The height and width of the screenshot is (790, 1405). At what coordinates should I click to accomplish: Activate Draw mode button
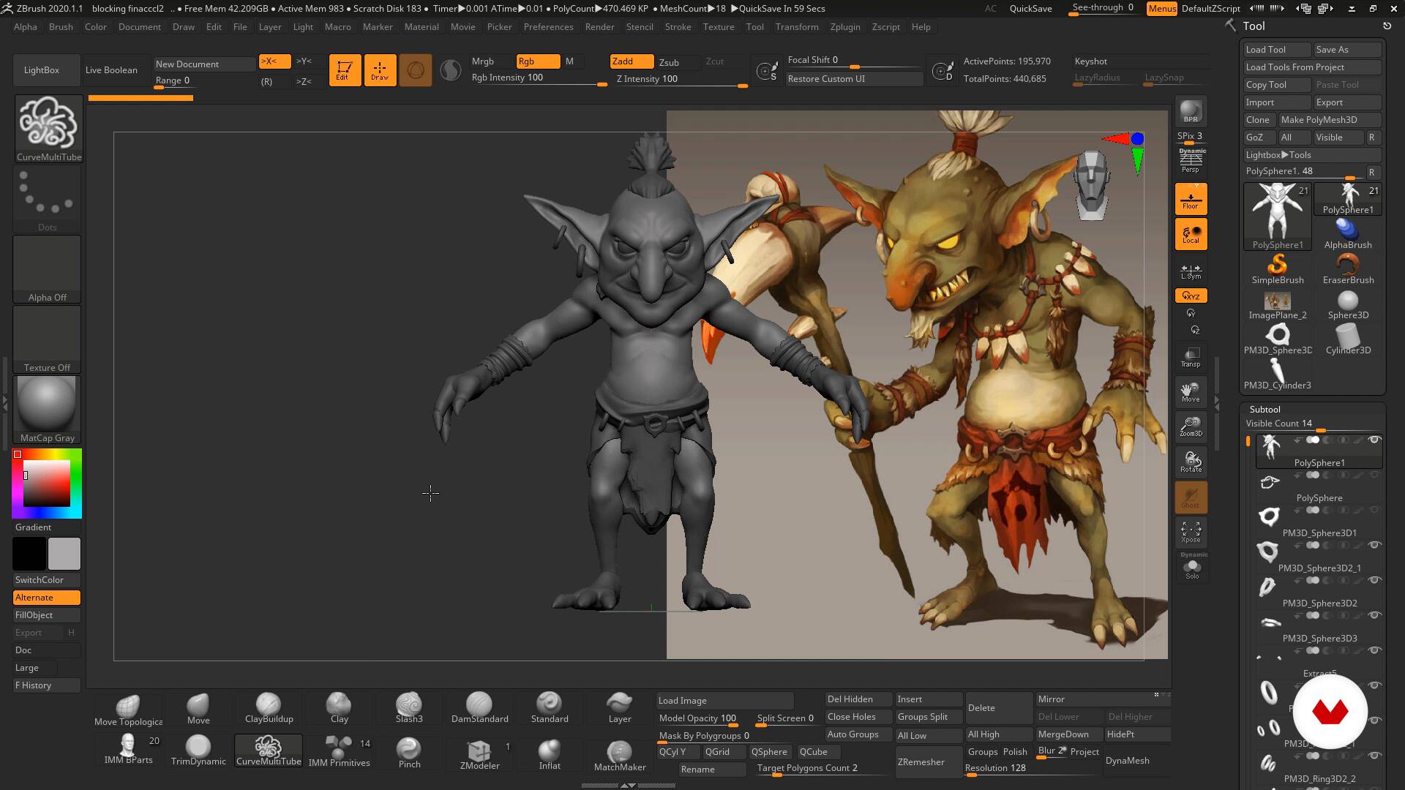pos(380,70)
